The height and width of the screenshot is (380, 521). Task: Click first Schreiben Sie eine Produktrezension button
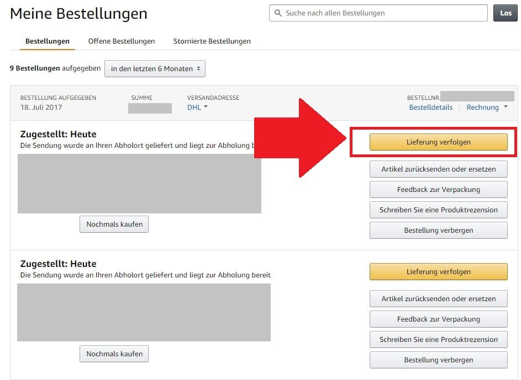coord(438,210)
